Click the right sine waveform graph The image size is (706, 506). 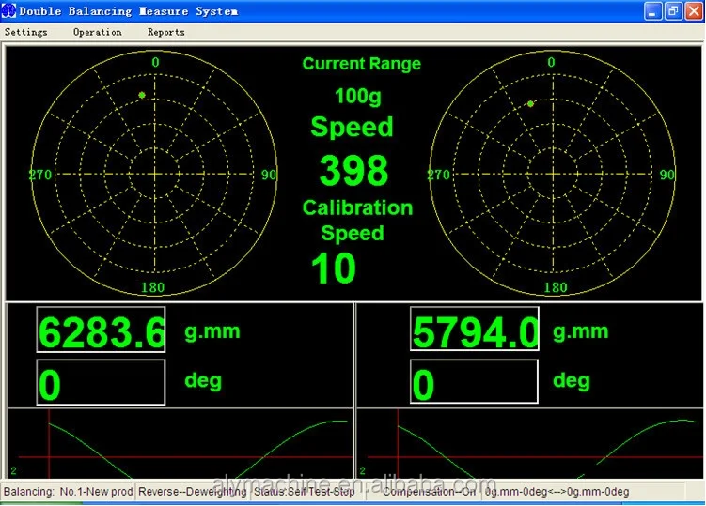(528, 446)
